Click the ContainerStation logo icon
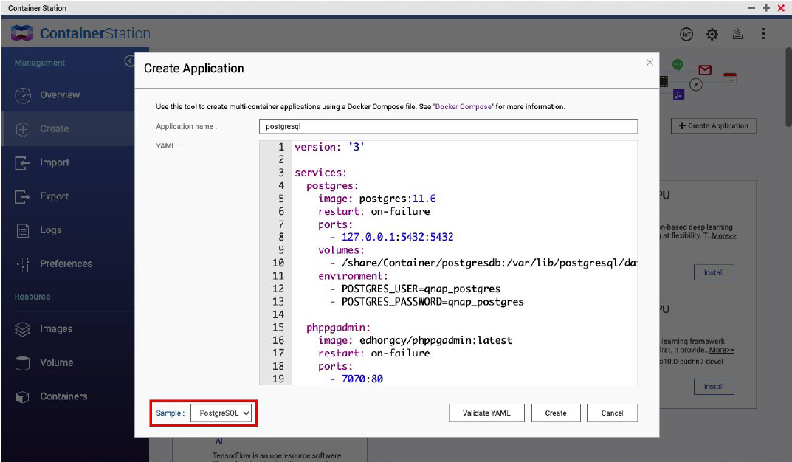Viewport: 792px width, 462px height. [x=22, y=33]
